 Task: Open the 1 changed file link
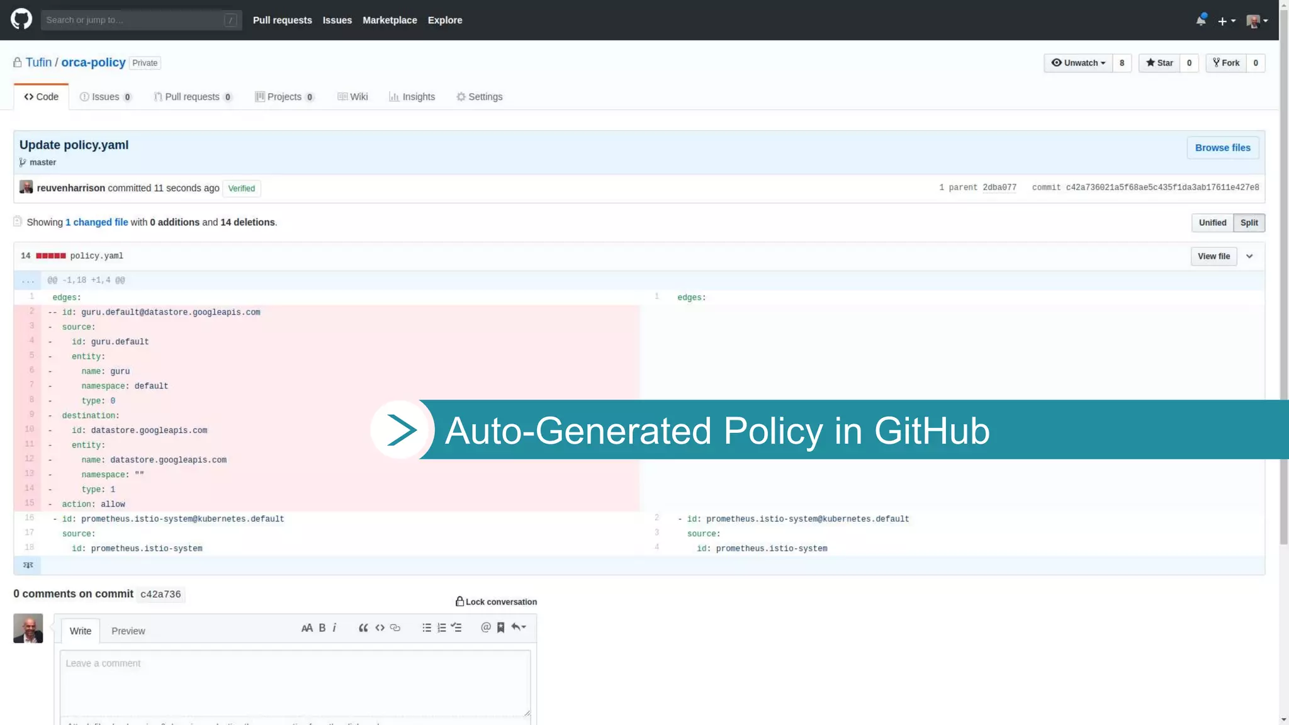97,222
